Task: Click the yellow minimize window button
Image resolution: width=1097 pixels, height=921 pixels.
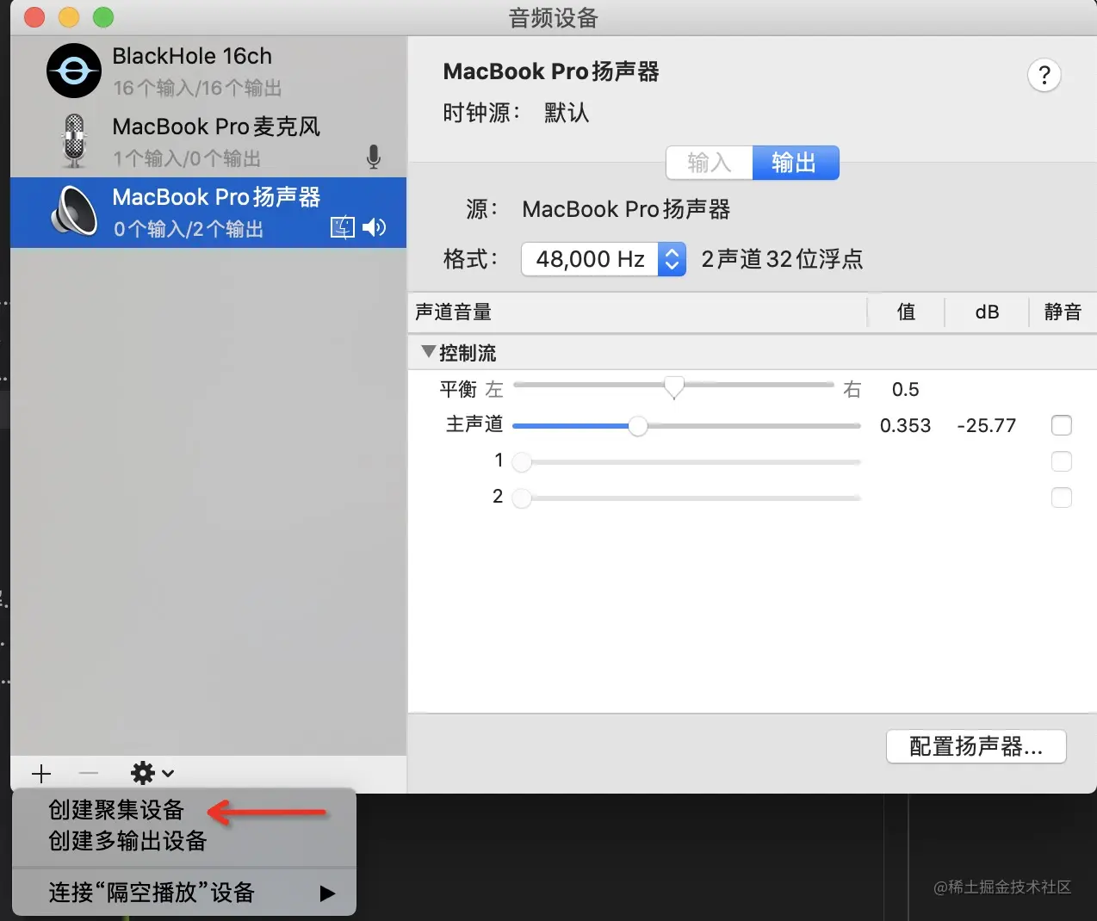Action: click(69, 17)
